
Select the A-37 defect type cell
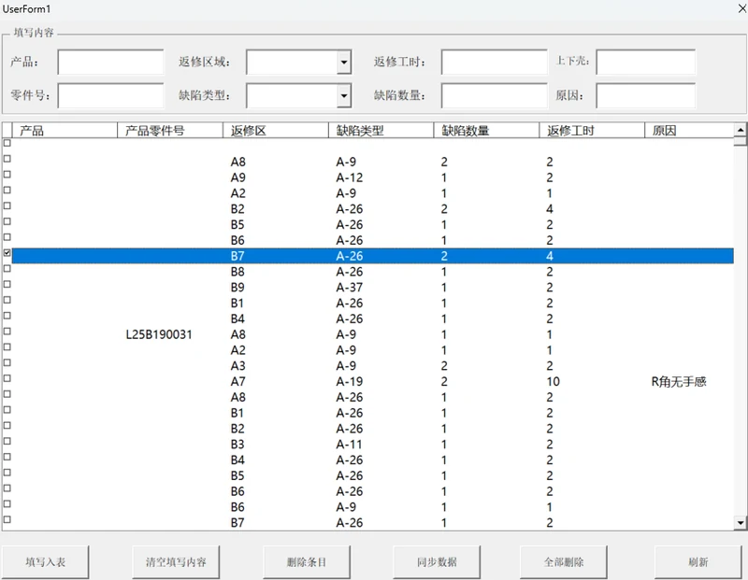(x=349, y=288)
